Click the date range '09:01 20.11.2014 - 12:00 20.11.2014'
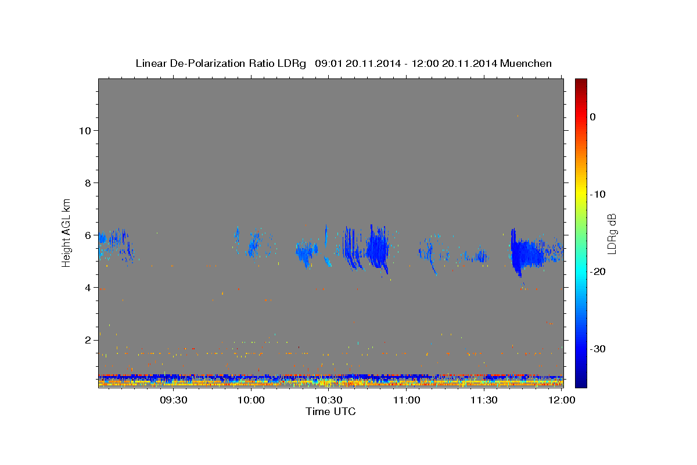 [405, 63]
